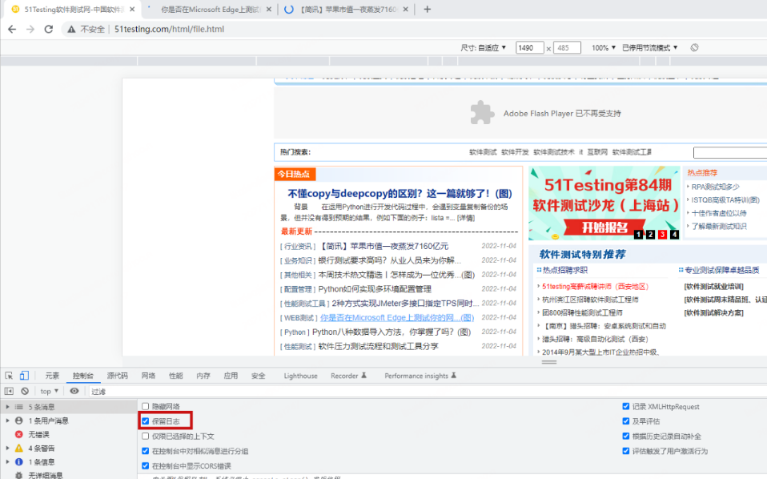Screen dimensions: 767x479
Task: Select the inspect element tool
Action: [9, 376]
